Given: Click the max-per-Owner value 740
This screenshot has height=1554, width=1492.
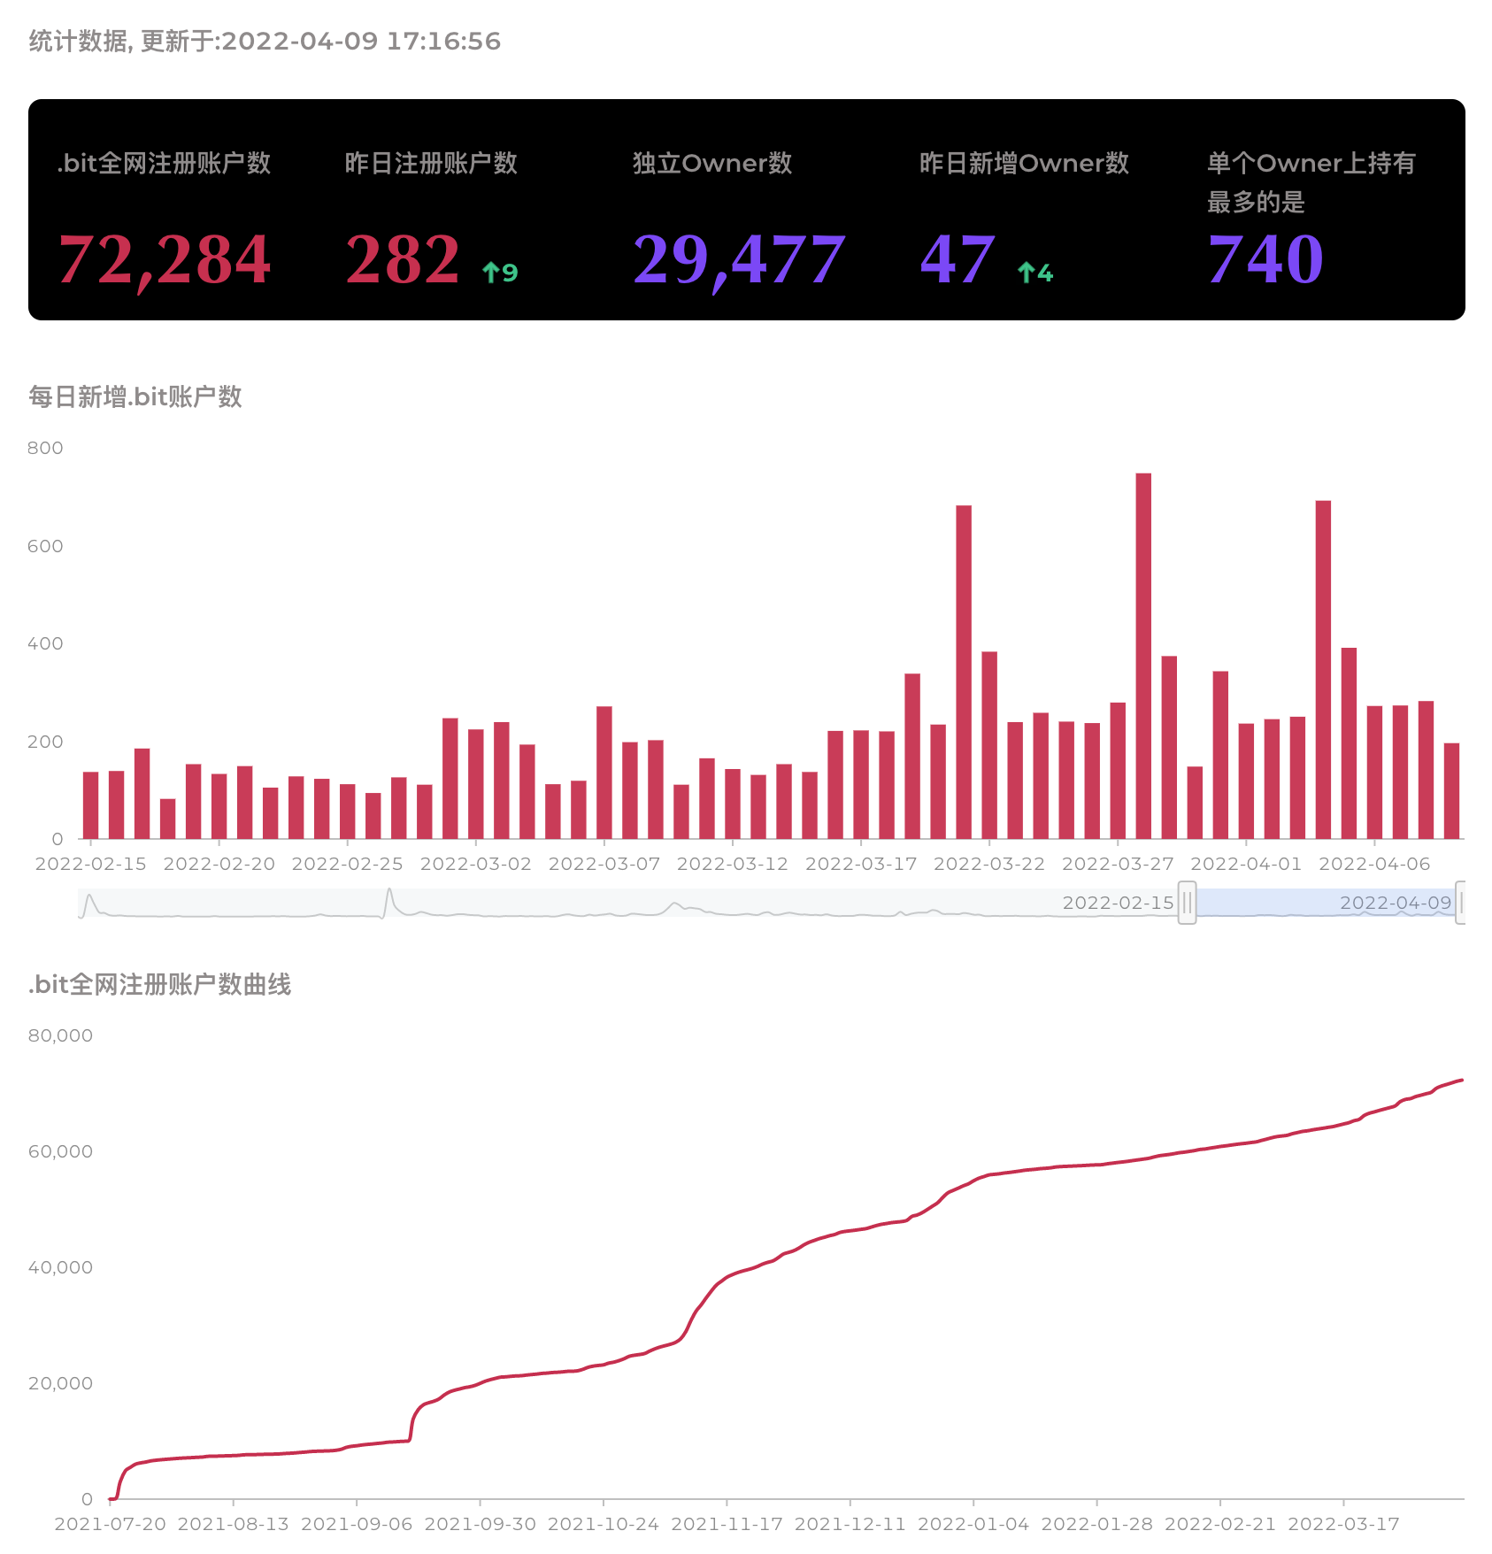Looking at the screenshot, I should [x=1265, y=259].
